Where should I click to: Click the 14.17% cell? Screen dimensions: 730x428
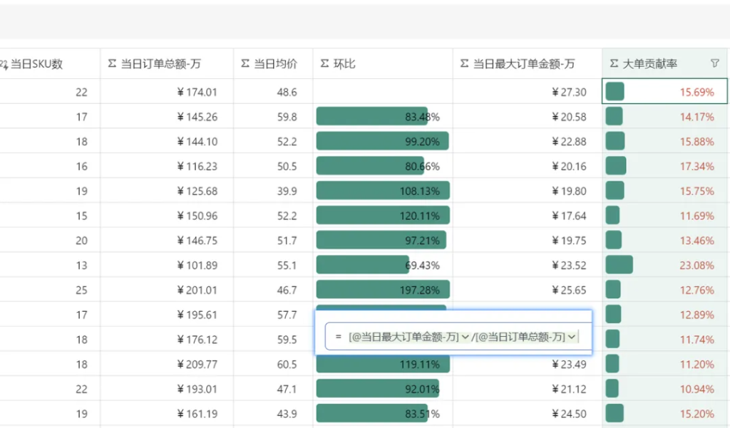coord(665,116)
